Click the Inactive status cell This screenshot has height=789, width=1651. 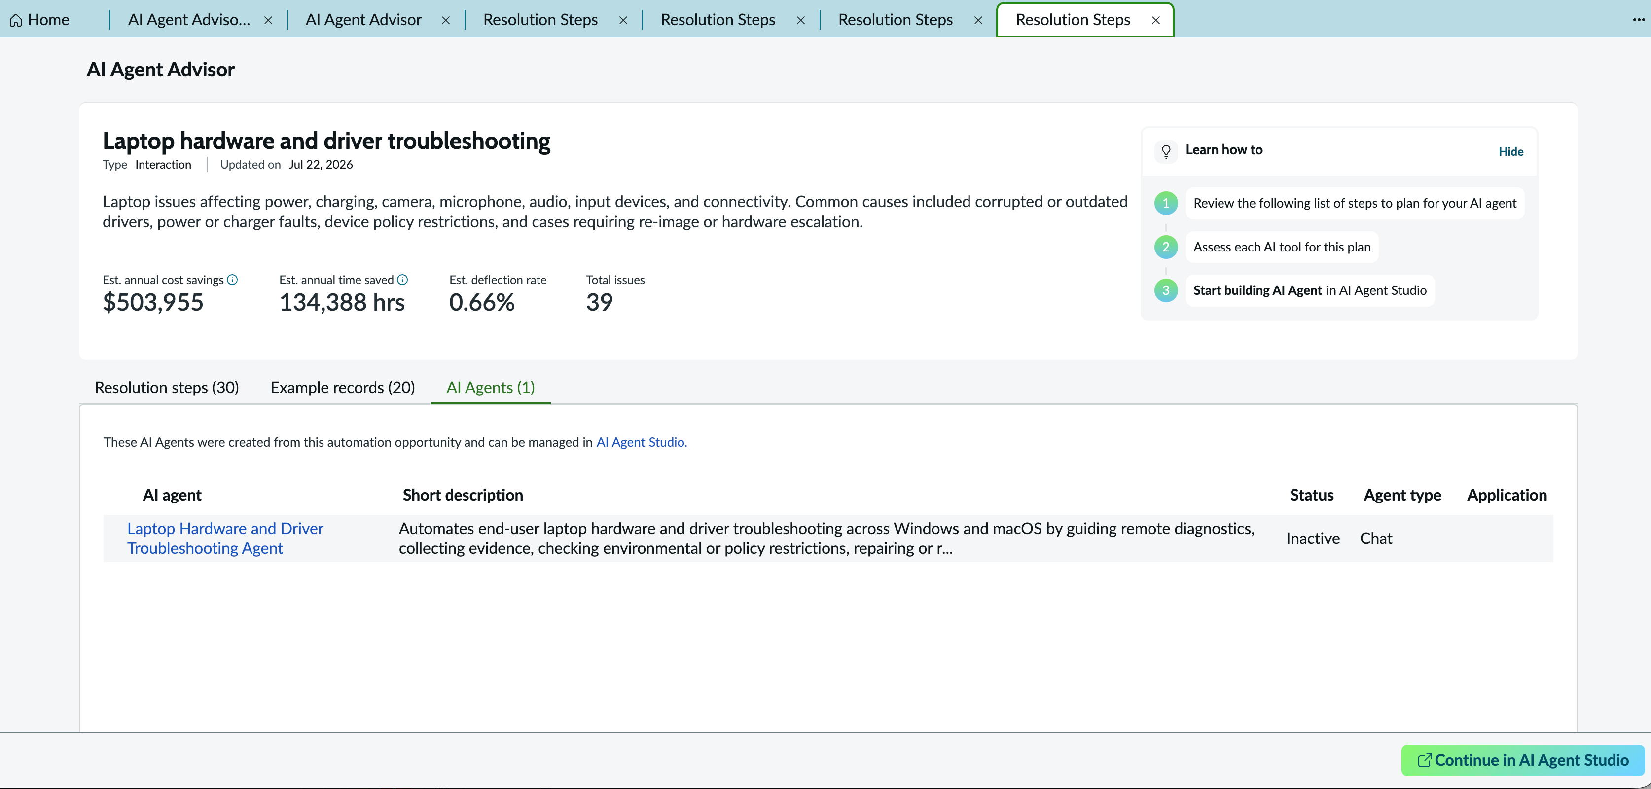pyautogui.click(x=1313, y=538)
